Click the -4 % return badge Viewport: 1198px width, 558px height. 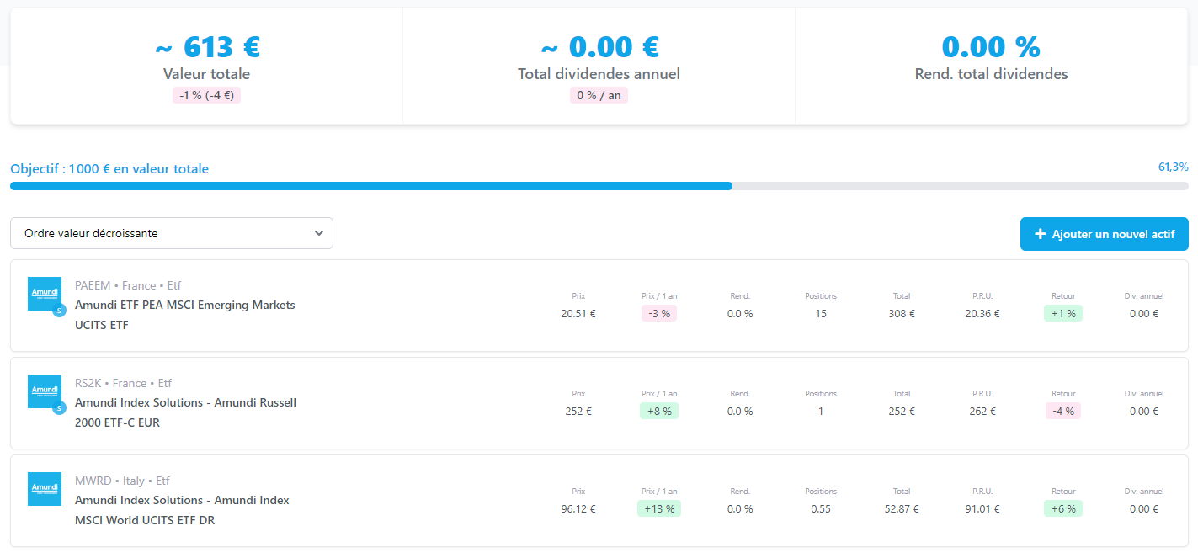coord(1063,411)
